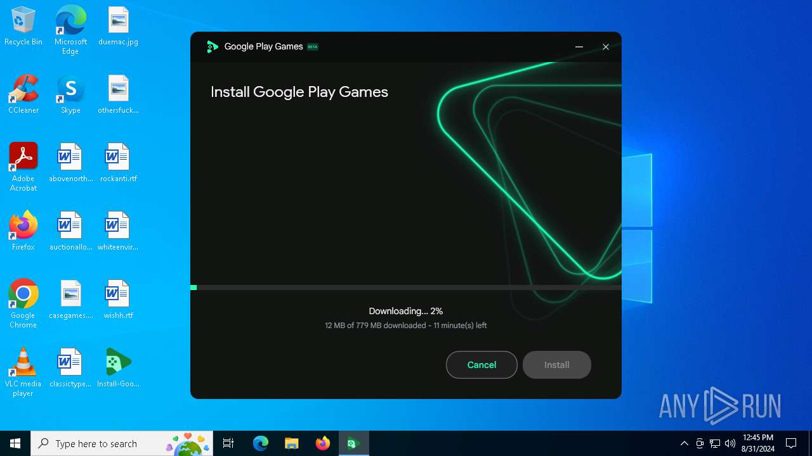Viewport: 812px width, 456px height.
Task: Click the "Install Google Play Games" heading
Action: (299, 92)
